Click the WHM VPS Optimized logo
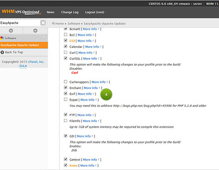The width and height of the screenshot is (219, 170). (21, 12)
